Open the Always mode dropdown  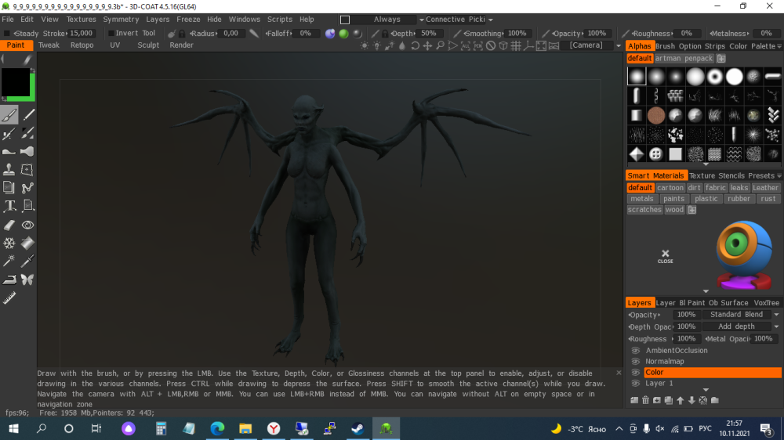click(422, 20)
